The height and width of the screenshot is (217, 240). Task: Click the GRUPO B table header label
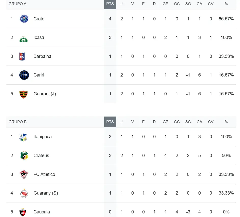point(17,122)
